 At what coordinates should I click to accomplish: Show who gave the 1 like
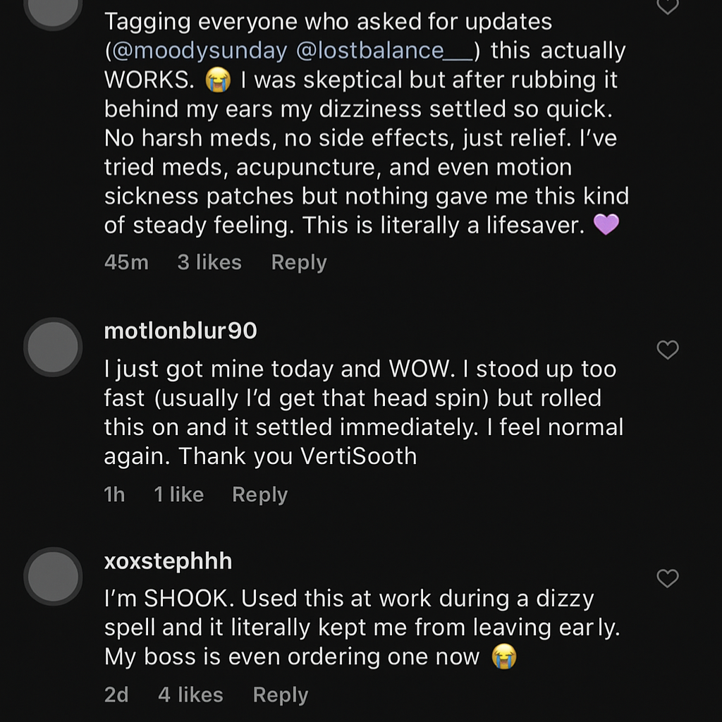179,495
